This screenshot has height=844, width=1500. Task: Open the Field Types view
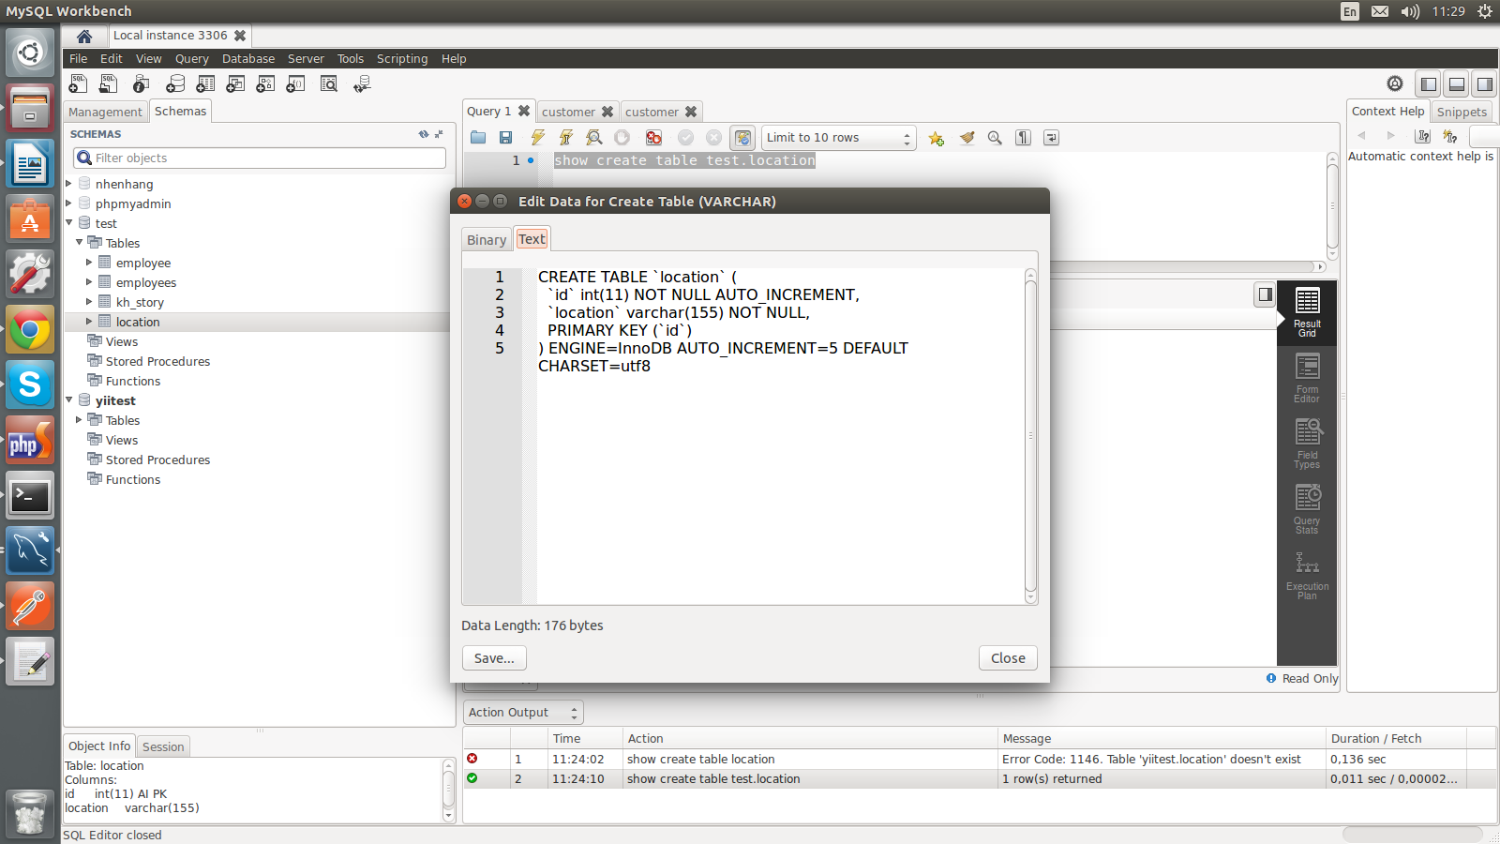(x=1307, y=444)
